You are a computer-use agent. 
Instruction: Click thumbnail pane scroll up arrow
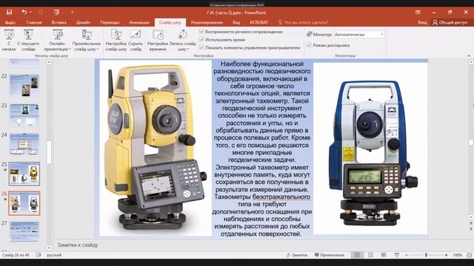50,62
